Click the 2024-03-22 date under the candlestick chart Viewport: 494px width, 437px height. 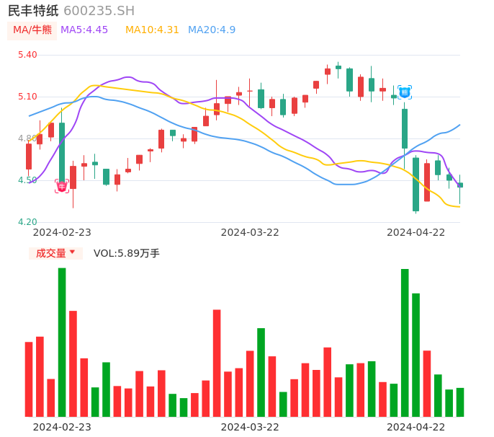(250, 232)
